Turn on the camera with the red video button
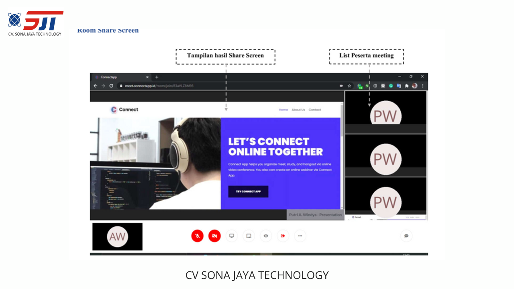Viewport: 514px width, 289px height. [214, 236]
